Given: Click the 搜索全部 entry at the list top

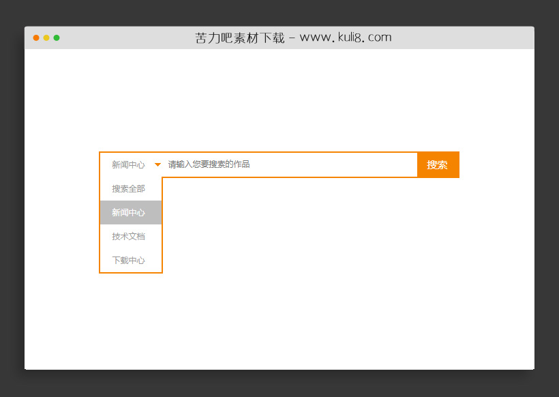Looking at the screenshot, I should point(128,188).
